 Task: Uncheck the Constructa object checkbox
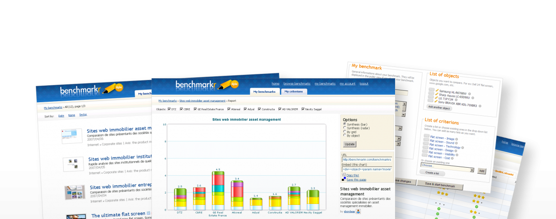260,109
